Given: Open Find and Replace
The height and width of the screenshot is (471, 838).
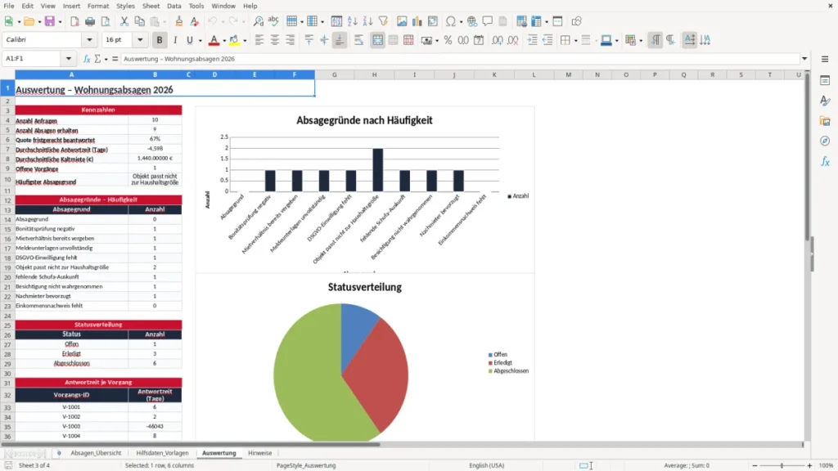Looking at the screenshot, I should click(258, 21).
